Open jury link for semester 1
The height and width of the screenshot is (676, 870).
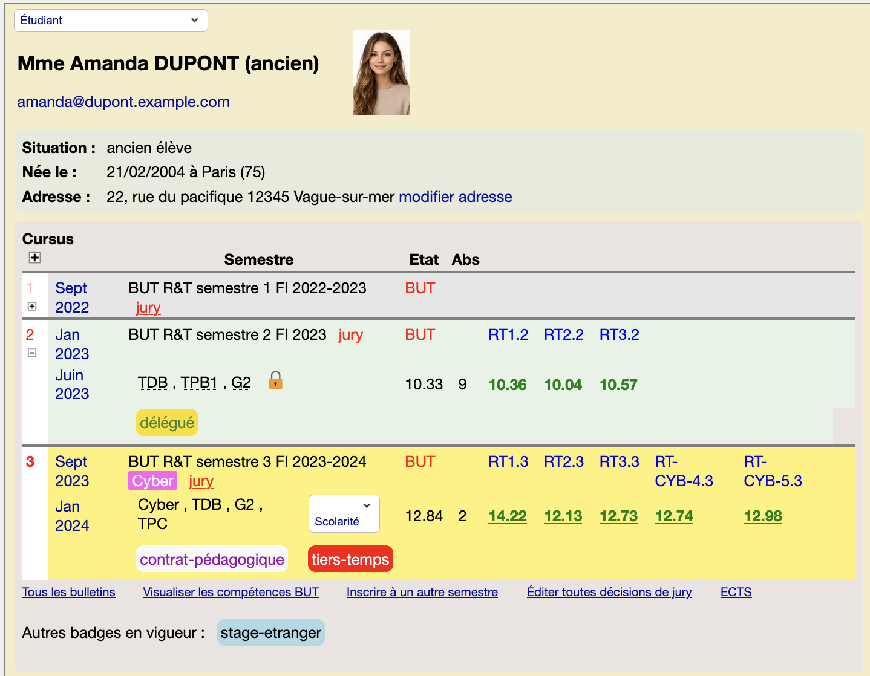pos(148,308)
